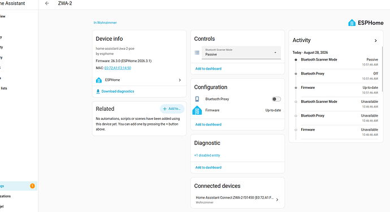Click the Home Assistant Connect ZWA-2 f31450 device row
The image size is (390, 212).
pyautogui.click(x=237, y=200)
